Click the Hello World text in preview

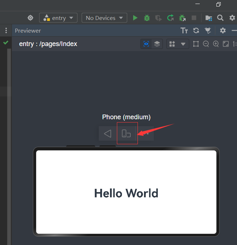click(x=126, y=193)
